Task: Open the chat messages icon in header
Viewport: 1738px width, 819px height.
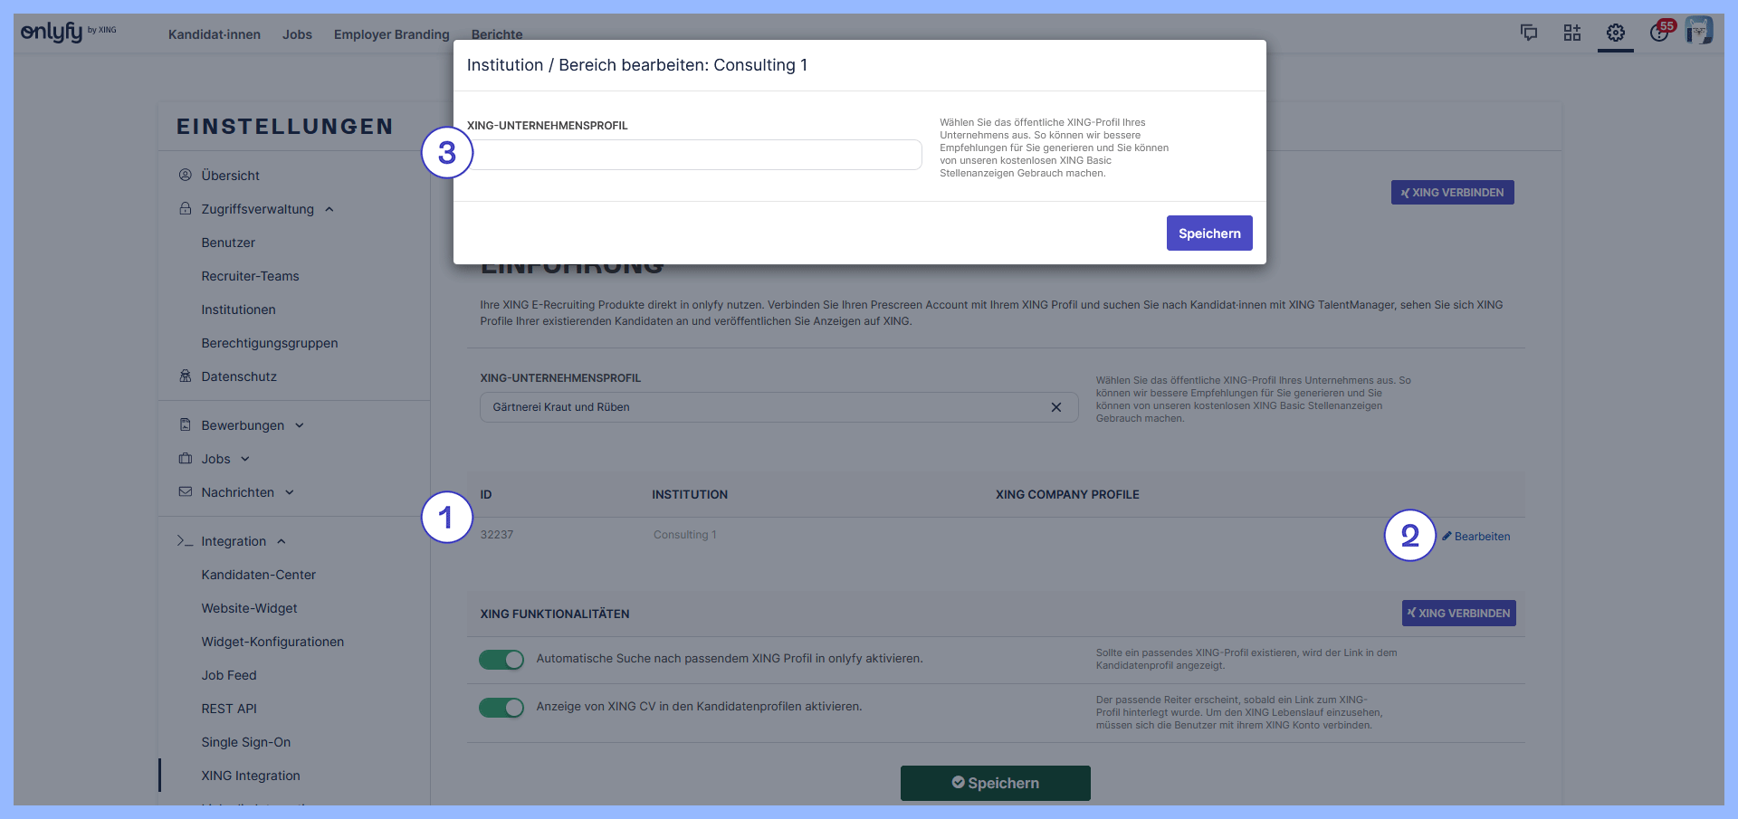Action: (1529, 33)
